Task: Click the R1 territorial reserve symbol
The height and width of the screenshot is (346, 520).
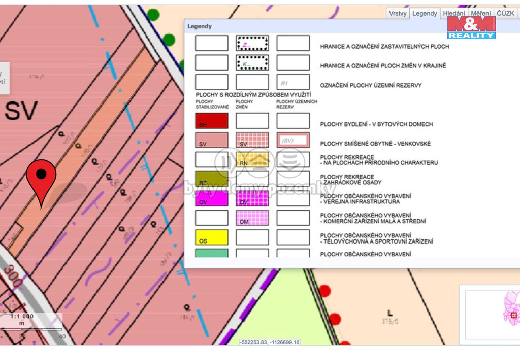Action: (x=293, y=82)
